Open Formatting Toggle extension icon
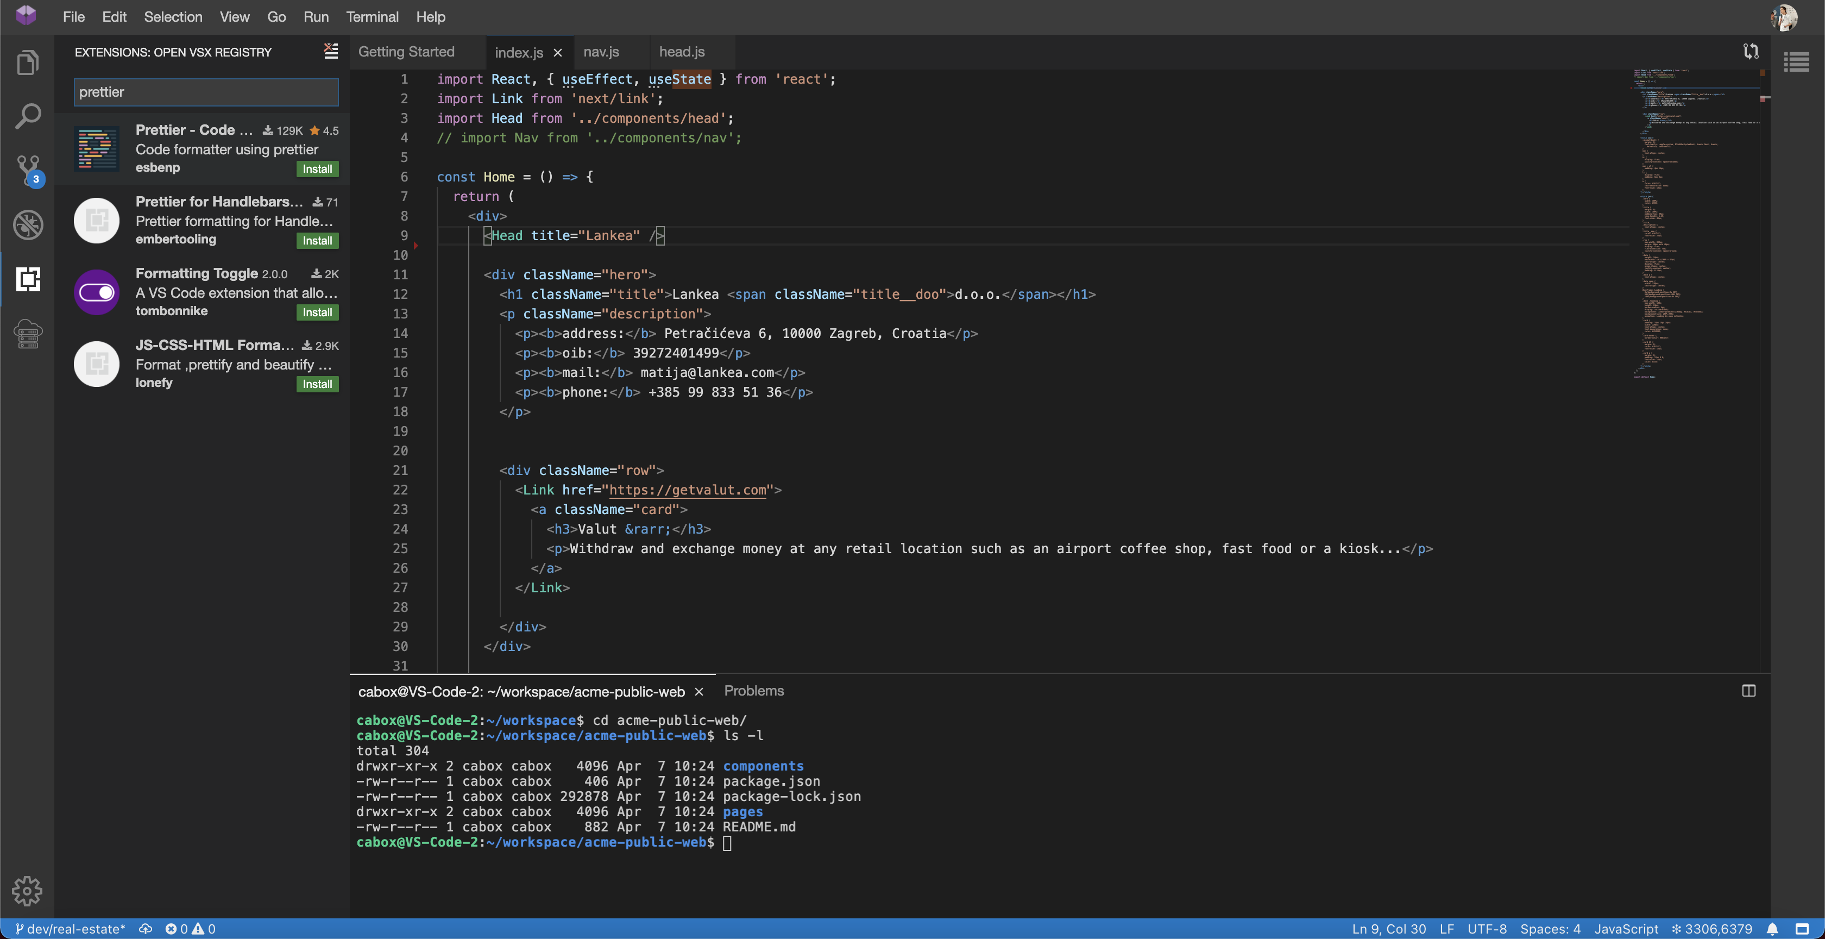1825x939 pixels. (96, 292)
